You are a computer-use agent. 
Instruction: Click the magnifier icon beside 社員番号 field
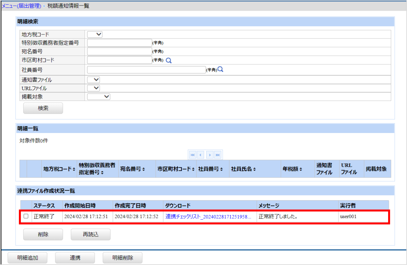pyautogui.click(x=220, y=69)
